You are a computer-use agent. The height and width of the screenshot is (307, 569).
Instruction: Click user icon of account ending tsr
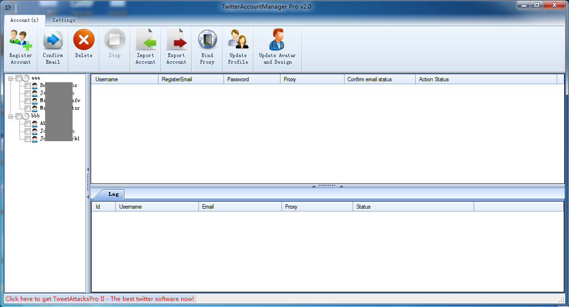coord(35,109)
